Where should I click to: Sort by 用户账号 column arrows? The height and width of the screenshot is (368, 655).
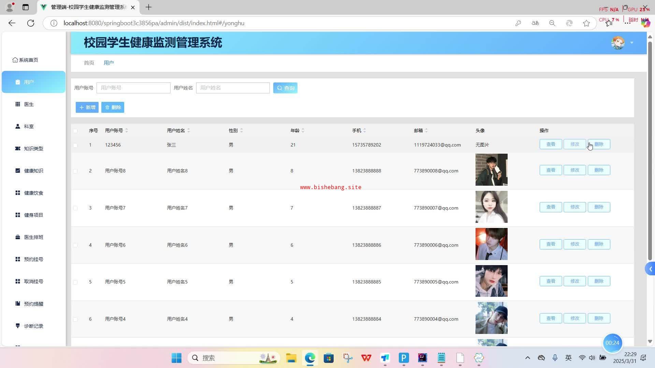127,131
